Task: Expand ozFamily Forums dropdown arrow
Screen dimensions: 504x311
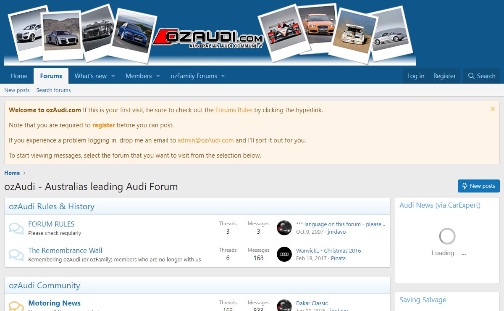Action: pyautogui.click(x=223, y=76)
